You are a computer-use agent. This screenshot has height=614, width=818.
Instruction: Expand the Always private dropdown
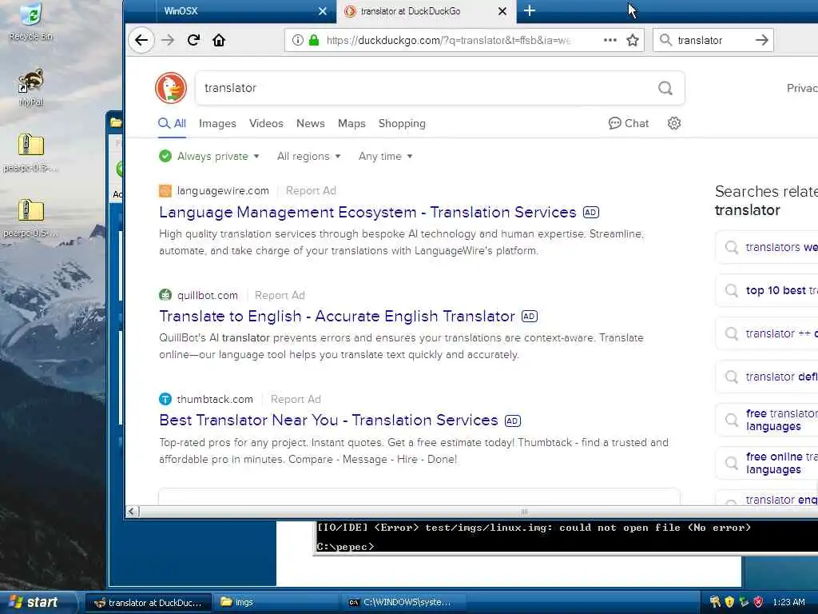(209, 156)
